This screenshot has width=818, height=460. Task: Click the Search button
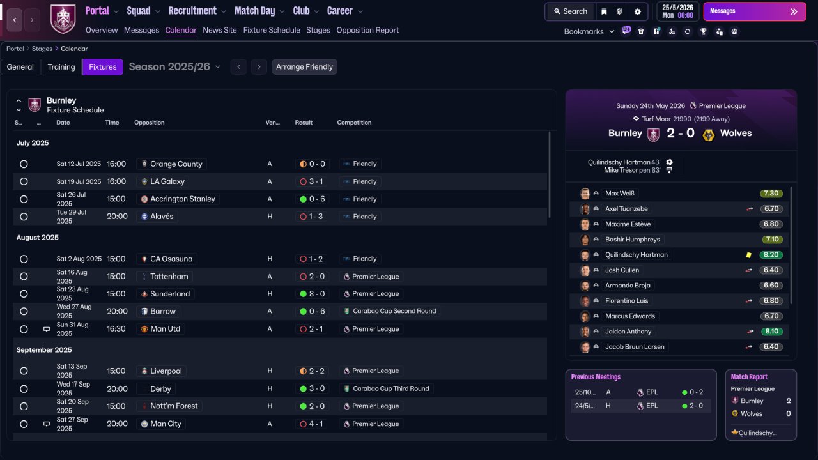click(570, 11)
